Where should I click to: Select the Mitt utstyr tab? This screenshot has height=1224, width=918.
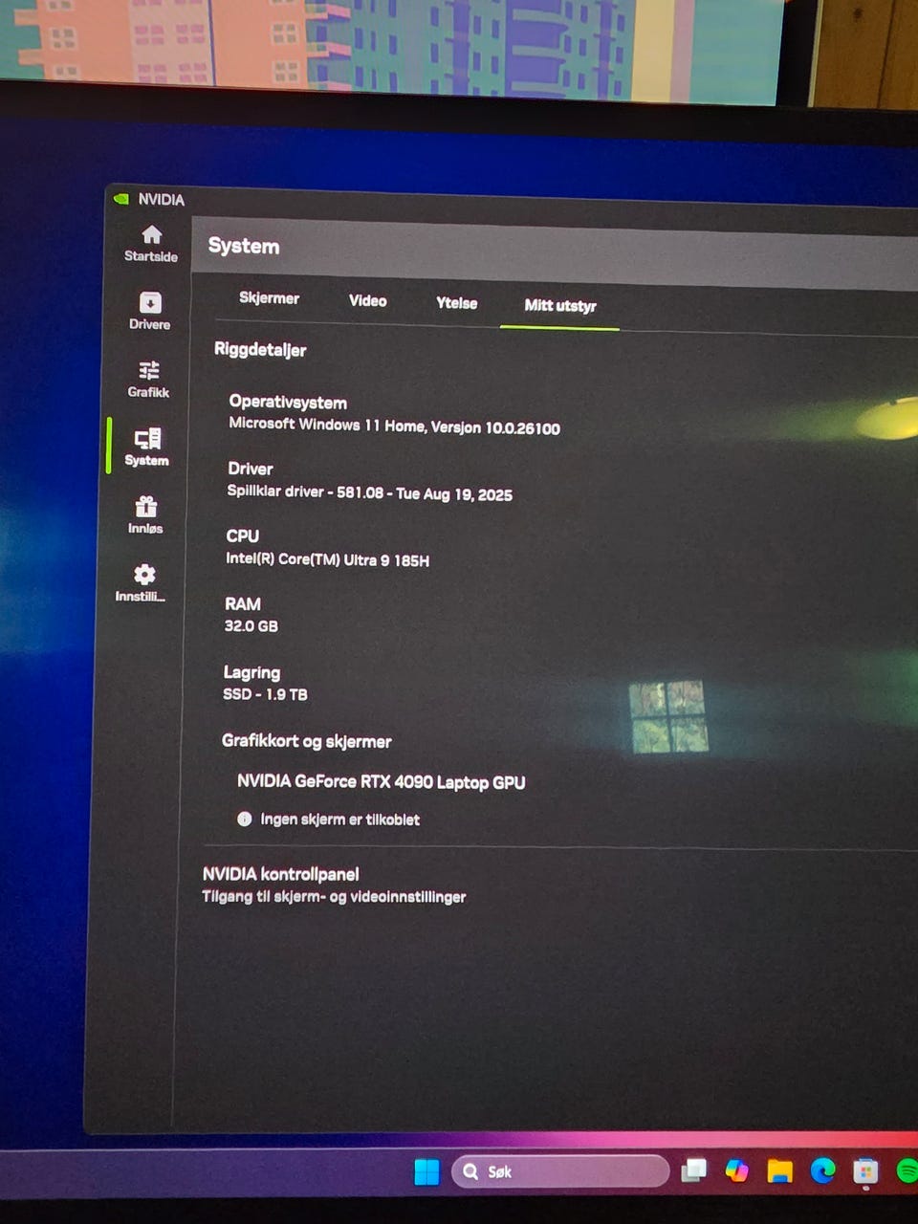560,306
